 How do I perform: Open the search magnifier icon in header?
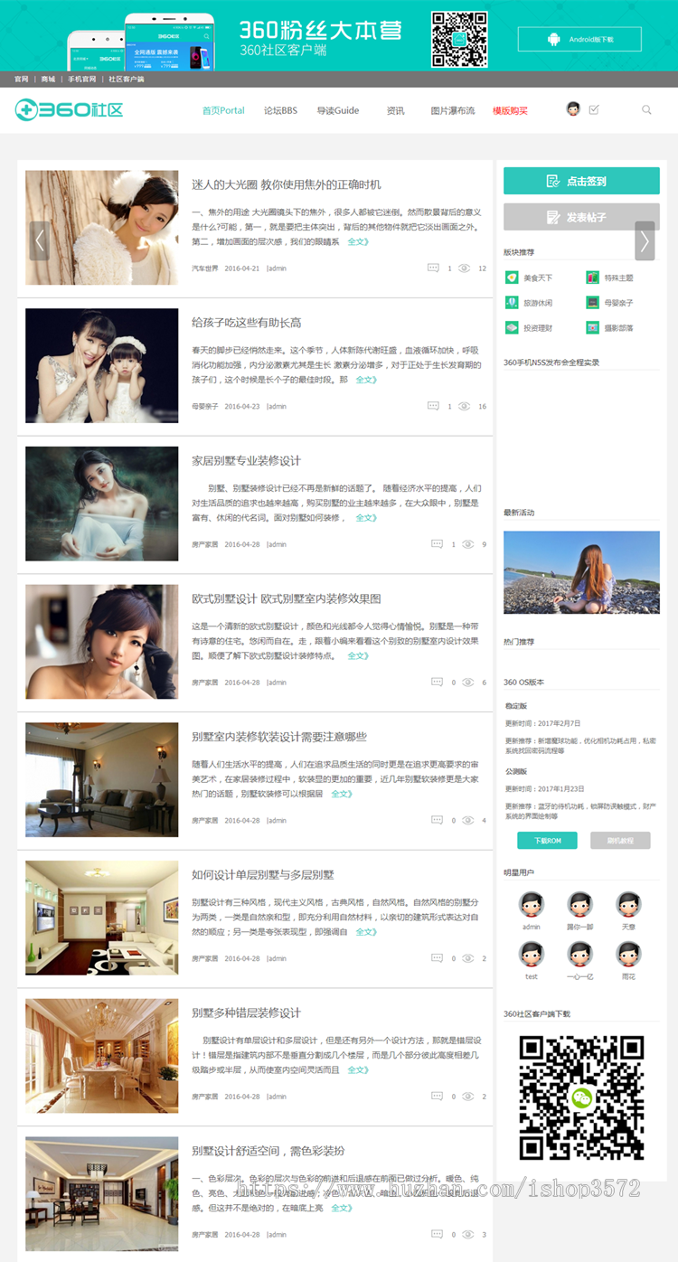(x=646, y=109)
